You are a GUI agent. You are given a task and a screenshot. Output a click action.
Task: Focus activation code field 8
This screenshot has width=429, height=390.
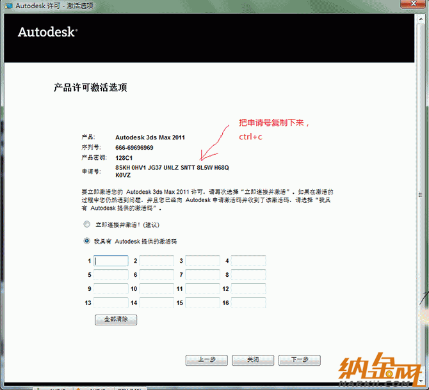point(248,274)
